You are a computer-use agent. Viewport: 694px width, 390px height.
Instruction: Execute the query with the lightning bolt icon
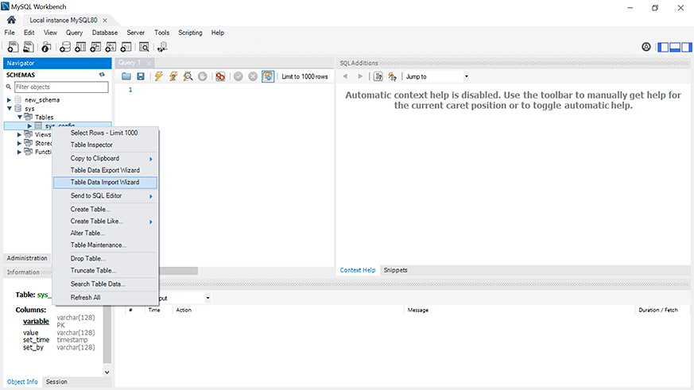click(x=158, y=76)
